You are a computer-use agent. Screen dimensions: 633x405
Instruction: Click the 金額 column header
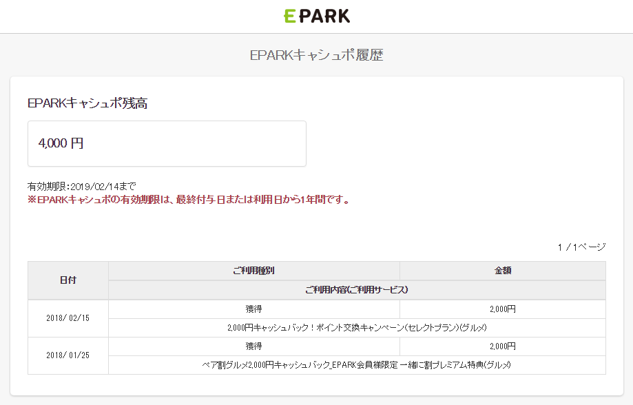coord(503,271)
